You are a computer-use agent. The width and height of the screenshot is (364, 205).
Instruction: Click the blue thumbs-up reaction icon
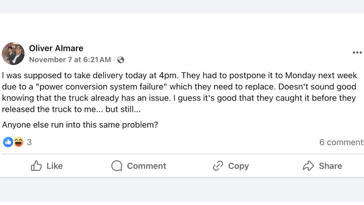8,142
